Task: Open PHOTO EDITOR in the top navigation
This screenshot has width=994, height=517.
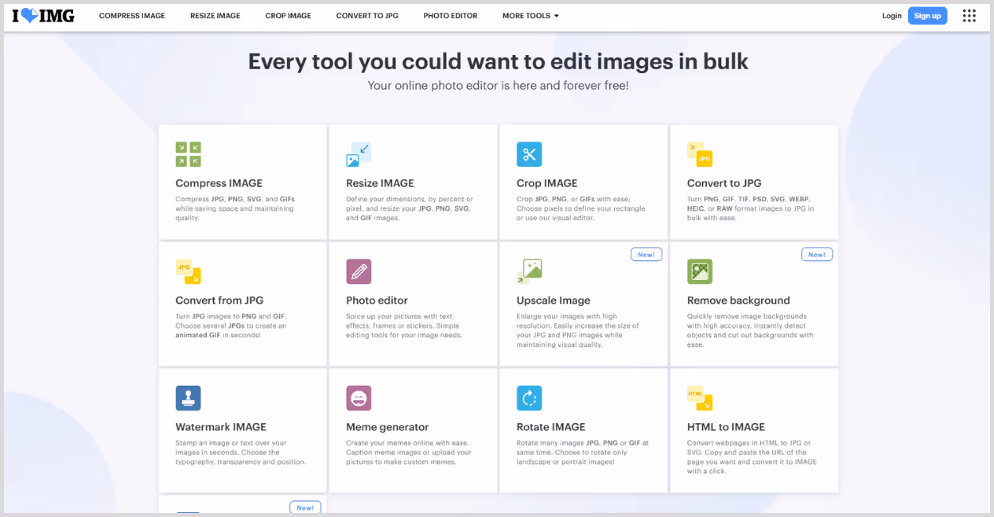Action: tap(451, 16)
